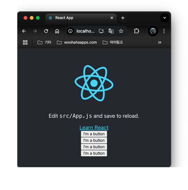The image size is (188, 190).
Task: Click the fourth, bottom I'm a button
Action: [x=94, y=153]
